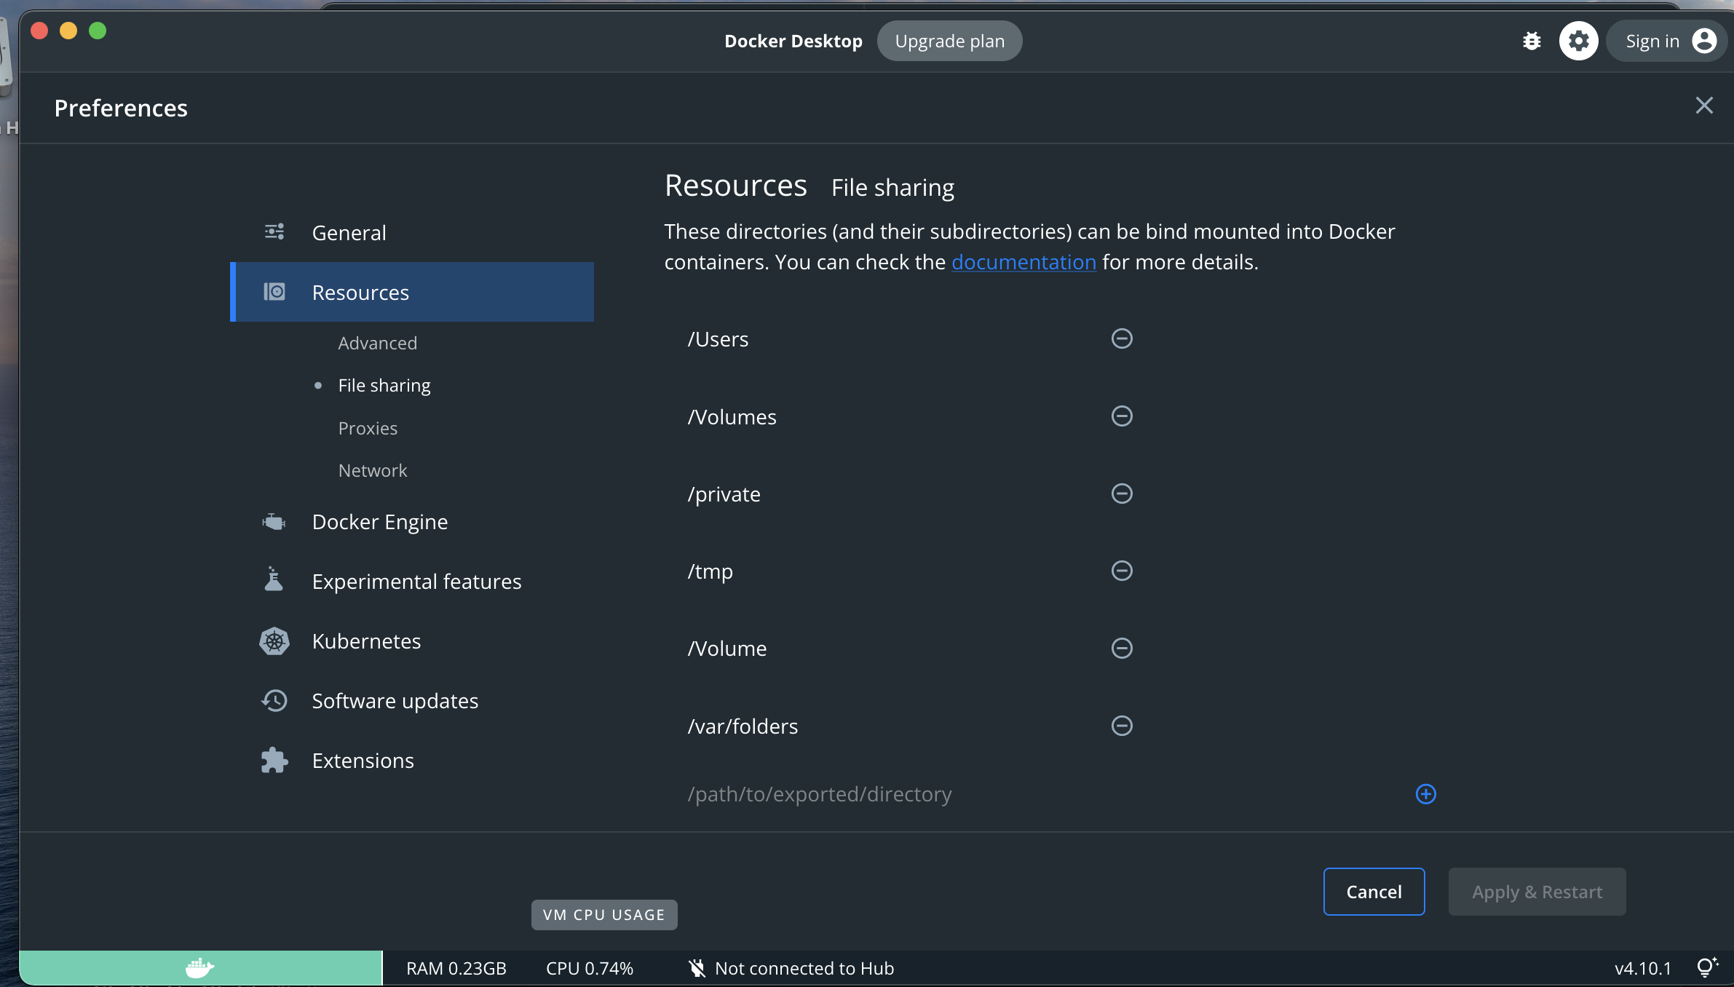The width and height of the screenshot is (1734, 987).
Task: Open Experimental features flask icon
Action: point(273,580)
